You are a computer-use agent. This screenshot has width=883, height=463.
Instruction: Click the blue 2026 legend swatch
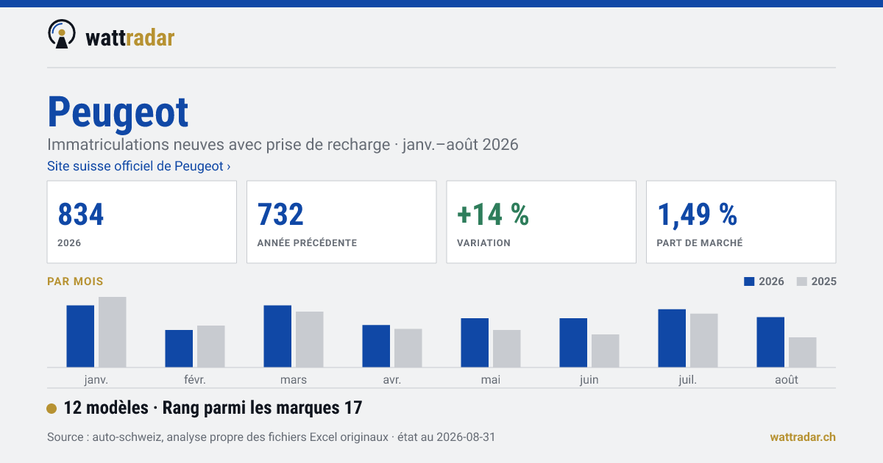tap(750, 281)
